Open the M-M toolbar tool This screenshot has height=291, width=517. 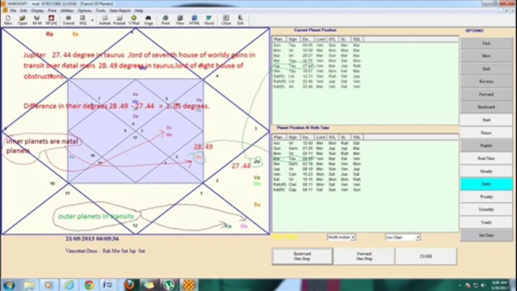pos(37,20)
